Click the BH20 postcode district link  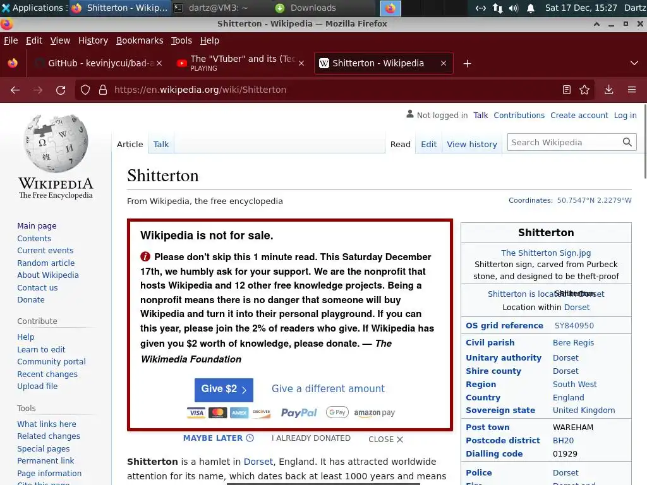click(563, 440)
